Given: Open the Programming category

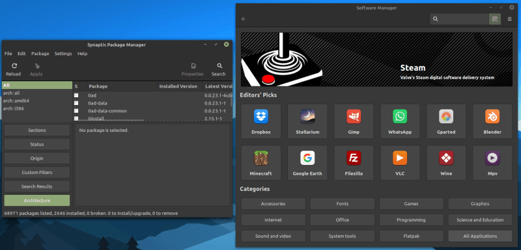Looking at the screenshot, I should click(412, 220).
